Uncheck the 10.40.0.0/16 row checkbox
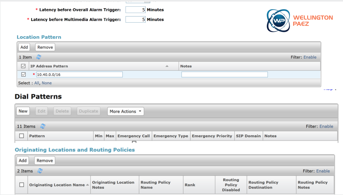Viewport: 343px width, 195px height. pyautogui.click(x=23, y=75)
